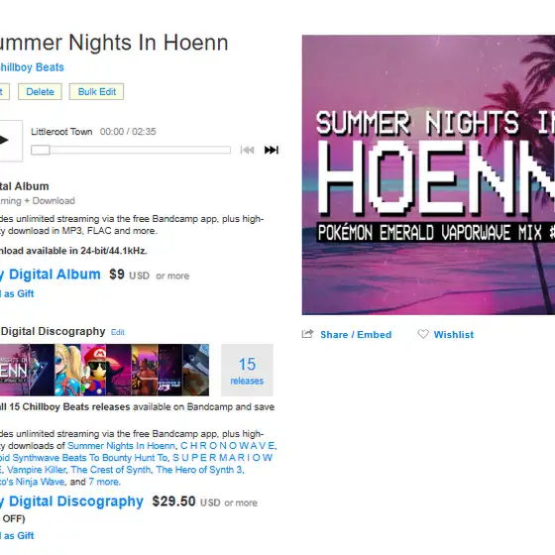Open the 15 releases tile
Image resolution: width=555 pixels, height=555 pixels.
click(x=247, y=370)
